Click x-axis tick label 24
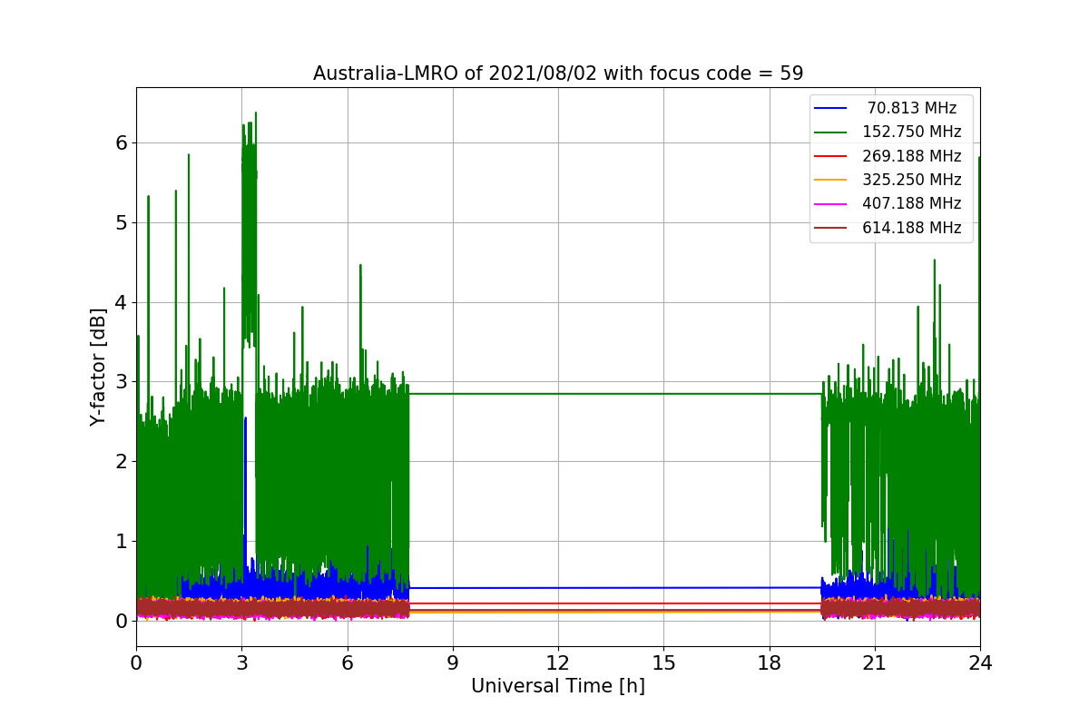Viewport: 1089px width, 726px height. [980, 663]
